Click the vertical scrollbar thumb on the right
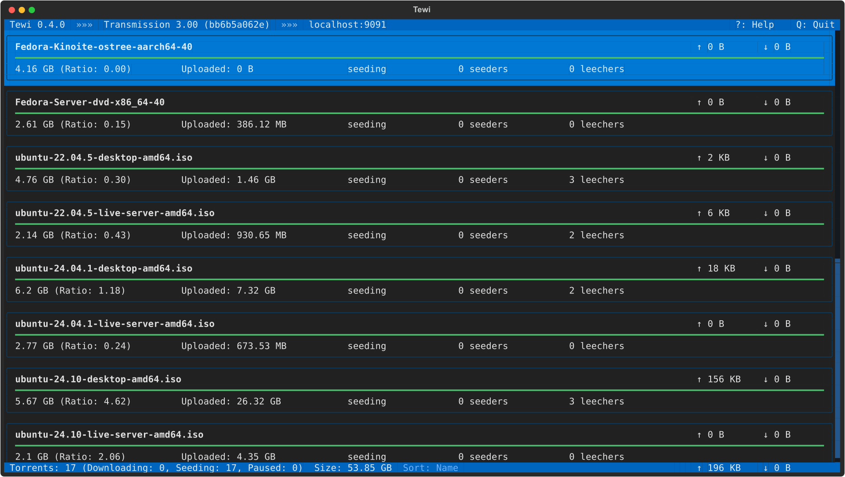This screenshot has width=845, height=477. coord(837,359)
